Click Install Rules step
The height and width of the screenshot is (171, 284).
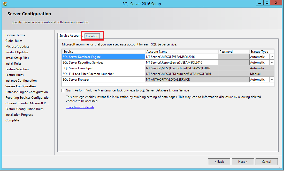[13, 64]
